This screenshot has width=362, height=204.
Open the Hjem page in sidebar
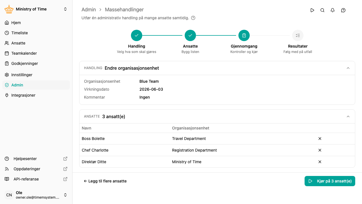36,23
